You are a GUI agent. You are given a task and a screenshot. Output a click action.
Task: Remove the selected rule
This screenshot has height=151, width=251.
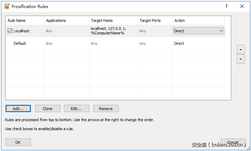(106, 109)
